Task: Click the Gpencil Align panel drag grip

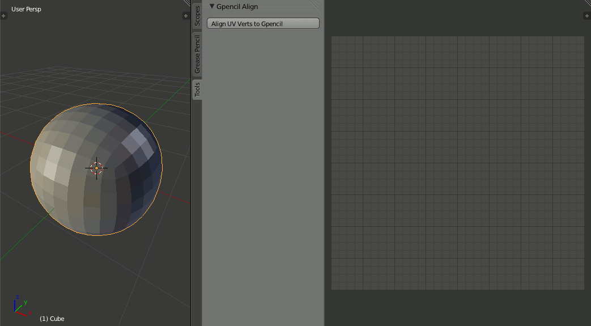Action: click(314, 5)
